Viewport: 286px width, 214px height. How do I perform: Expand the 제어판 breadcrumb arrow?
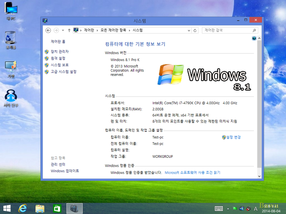(98, 30)
